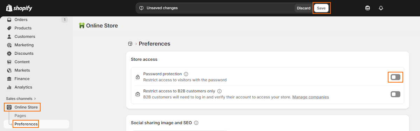Click the 'Social sharing image and SEO' heading

click(161, 123)
